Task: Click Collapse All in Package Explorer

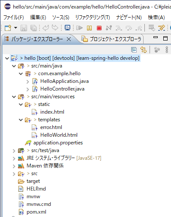Action: [x=134, y=50]
